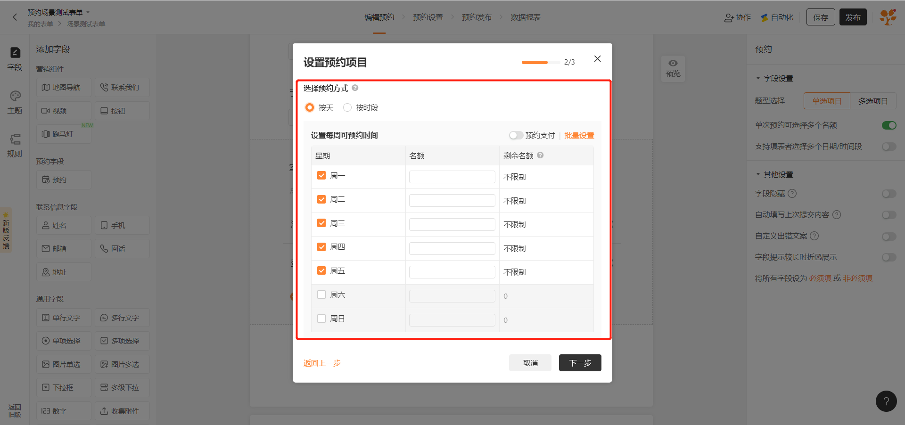Collapse the 其他设置 section
Viewport: 905px width, 425px height.
758,174
